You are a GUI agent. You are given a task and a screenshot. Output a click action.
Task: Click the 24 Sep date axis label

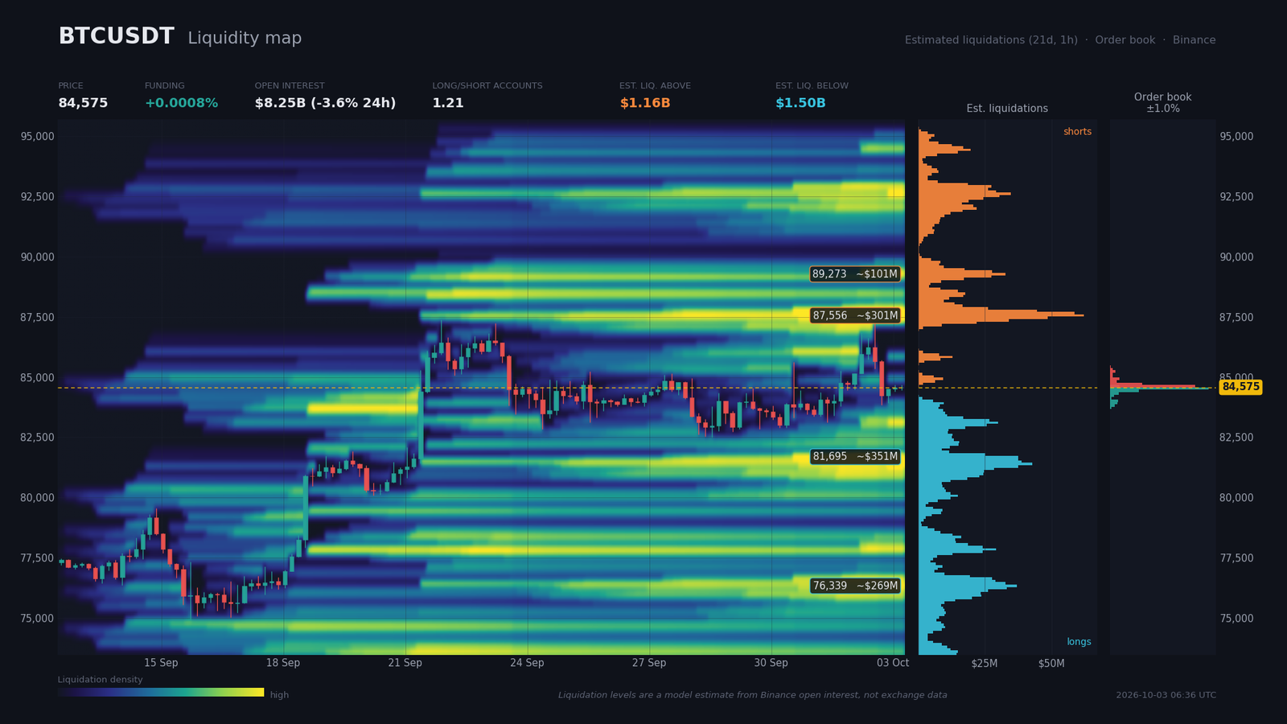pos(527,663)
